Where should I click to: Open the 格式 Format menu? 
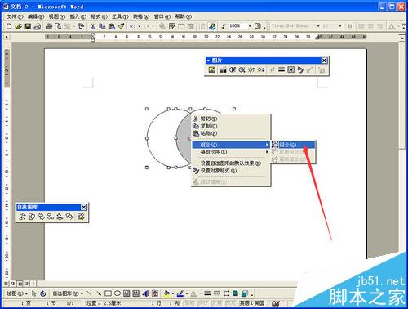[x=99, y=16]
